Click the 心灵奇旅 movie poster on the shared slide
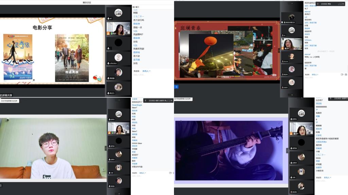This screenshot has height=195, width=348. click(x=18, y=57)
